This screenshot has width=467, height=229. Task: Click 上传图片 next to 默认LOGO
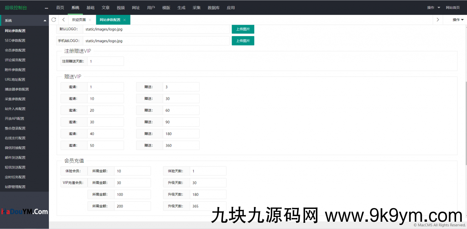point(243,29)
